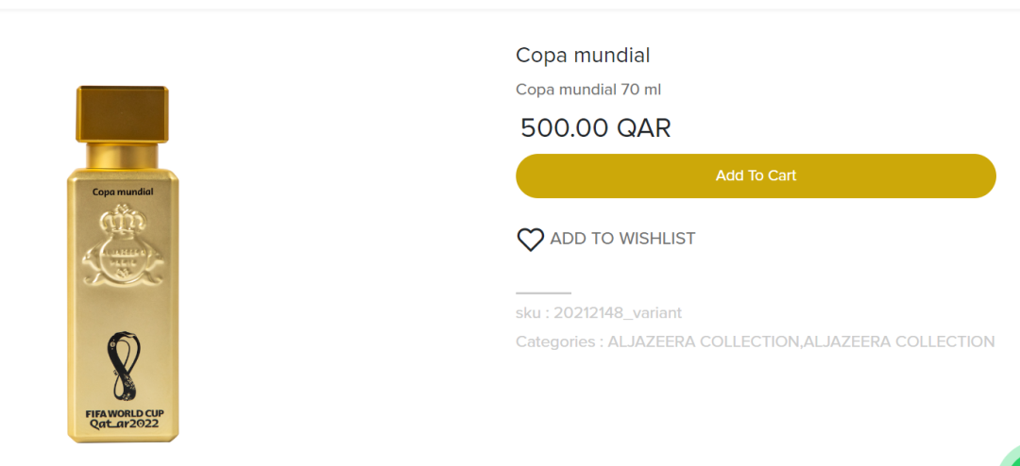Add Copa mundial to cart
1020x466 pixels.
pos(756,175)
